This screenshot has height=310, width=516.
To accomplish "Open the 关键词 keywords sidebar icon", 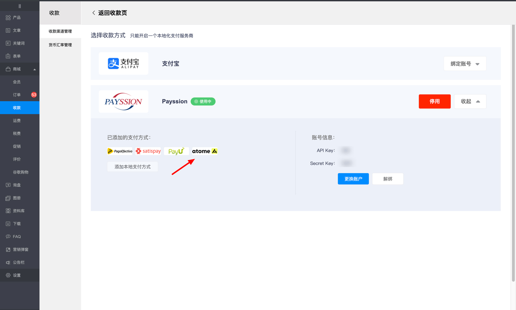I will point(8,43).
